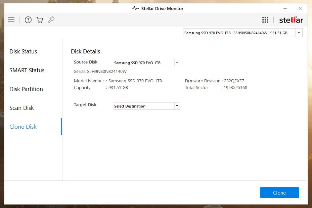Viewport: 312px width, 208px height.
Task: Minimize the Stellar Drive Monitor window
Action: pyautogui.click(x=285, y=8)
